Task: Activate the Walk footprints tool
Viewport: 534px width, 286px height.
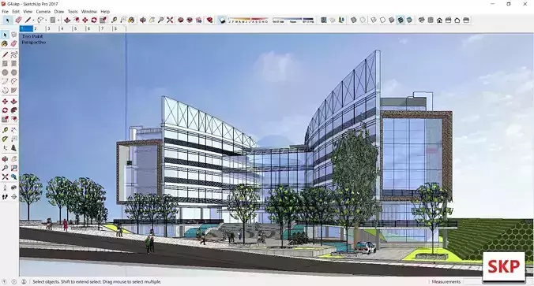Action: (x=5, y=196)
